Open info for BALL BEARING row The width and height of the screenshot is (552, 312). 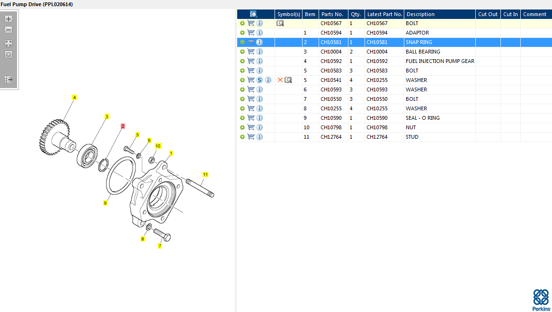coord(259,52)
